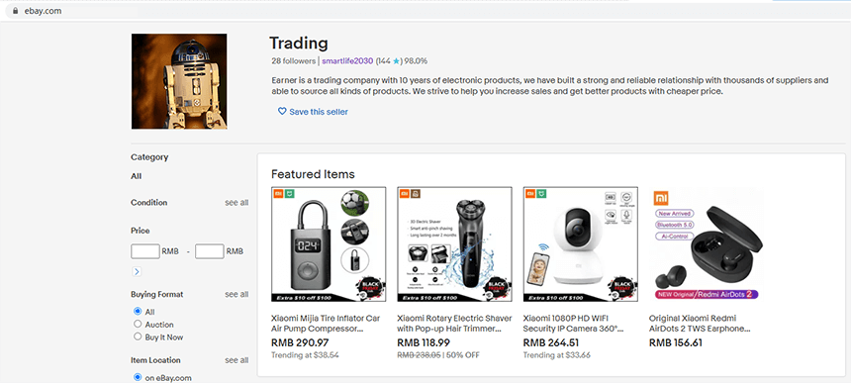Expand see all next to Item Location
The width and height of the screenshot is (851, 383).
coord(236,360)
